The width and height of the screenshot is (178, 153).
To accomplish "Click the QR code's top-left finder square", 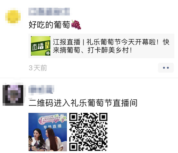I will 73,117.
